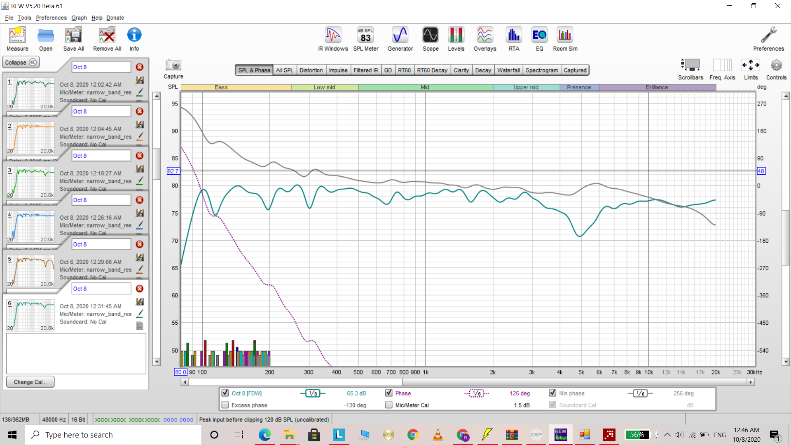
Task: Open the Scope tool
Action: pyautogui.click(x=431, y=39)
